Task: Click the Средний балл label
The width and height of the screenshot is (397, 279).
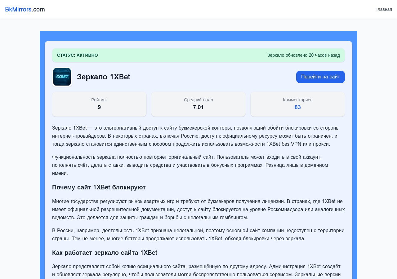Action: click(198, 100)
